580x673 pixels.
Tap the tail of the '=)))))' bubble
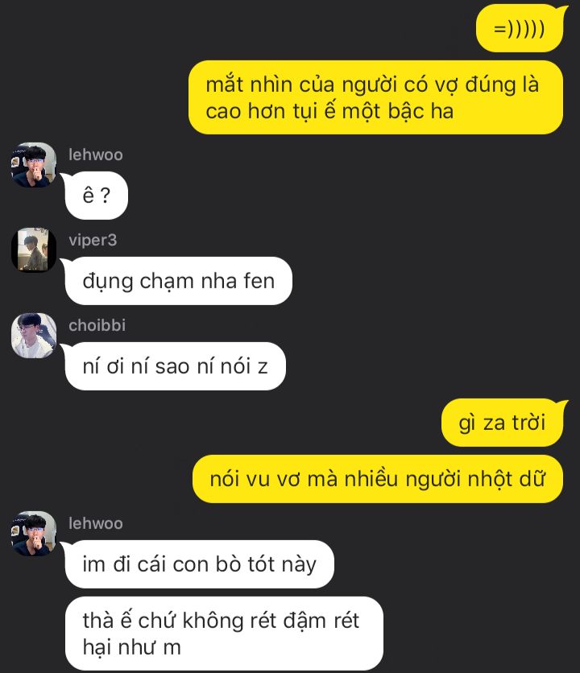[x=562, y=11]
